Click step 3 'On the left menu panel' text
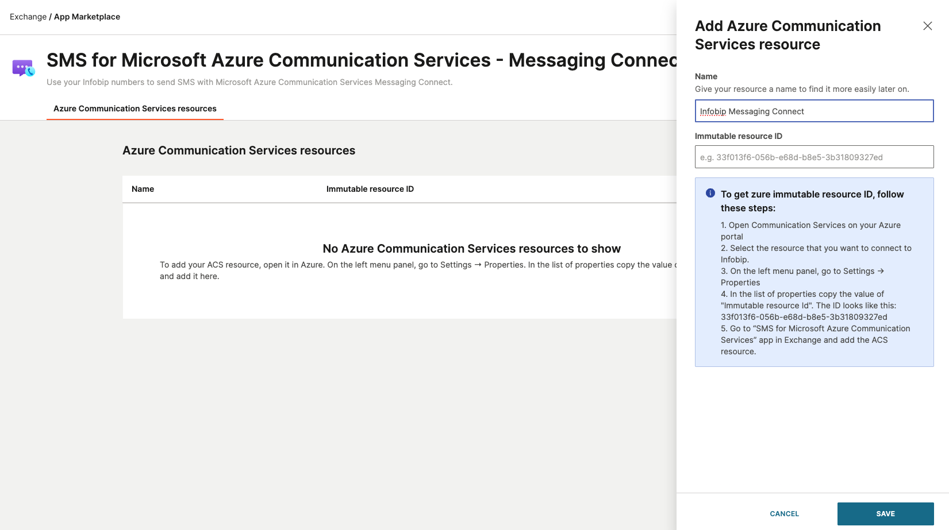The width and height of the screenshot is (949, 530). coord(802,277)
